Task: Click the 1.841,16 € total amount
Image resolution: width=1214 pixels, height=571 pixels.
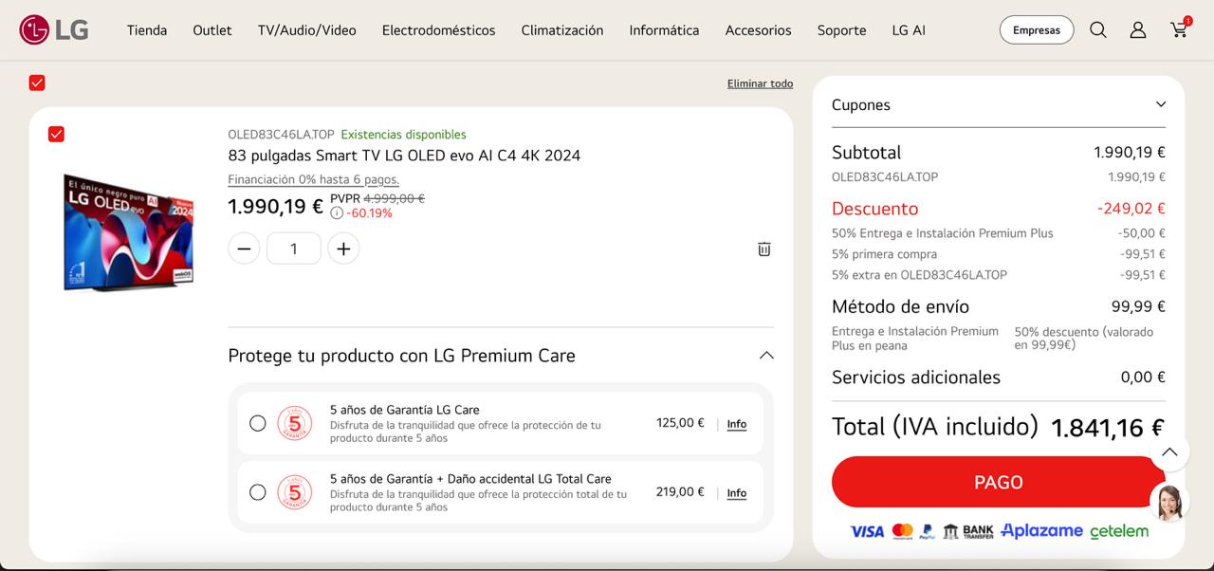Action: tap(1108, 428)
